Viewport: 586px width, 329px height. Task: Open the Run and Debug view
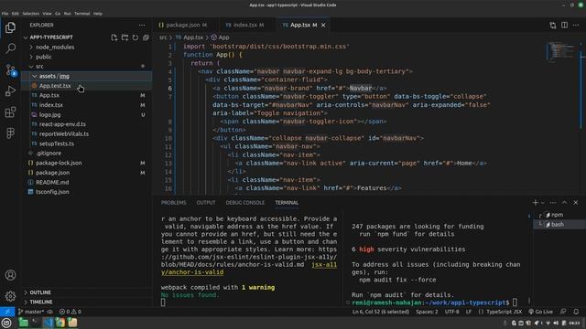(10, 91)
